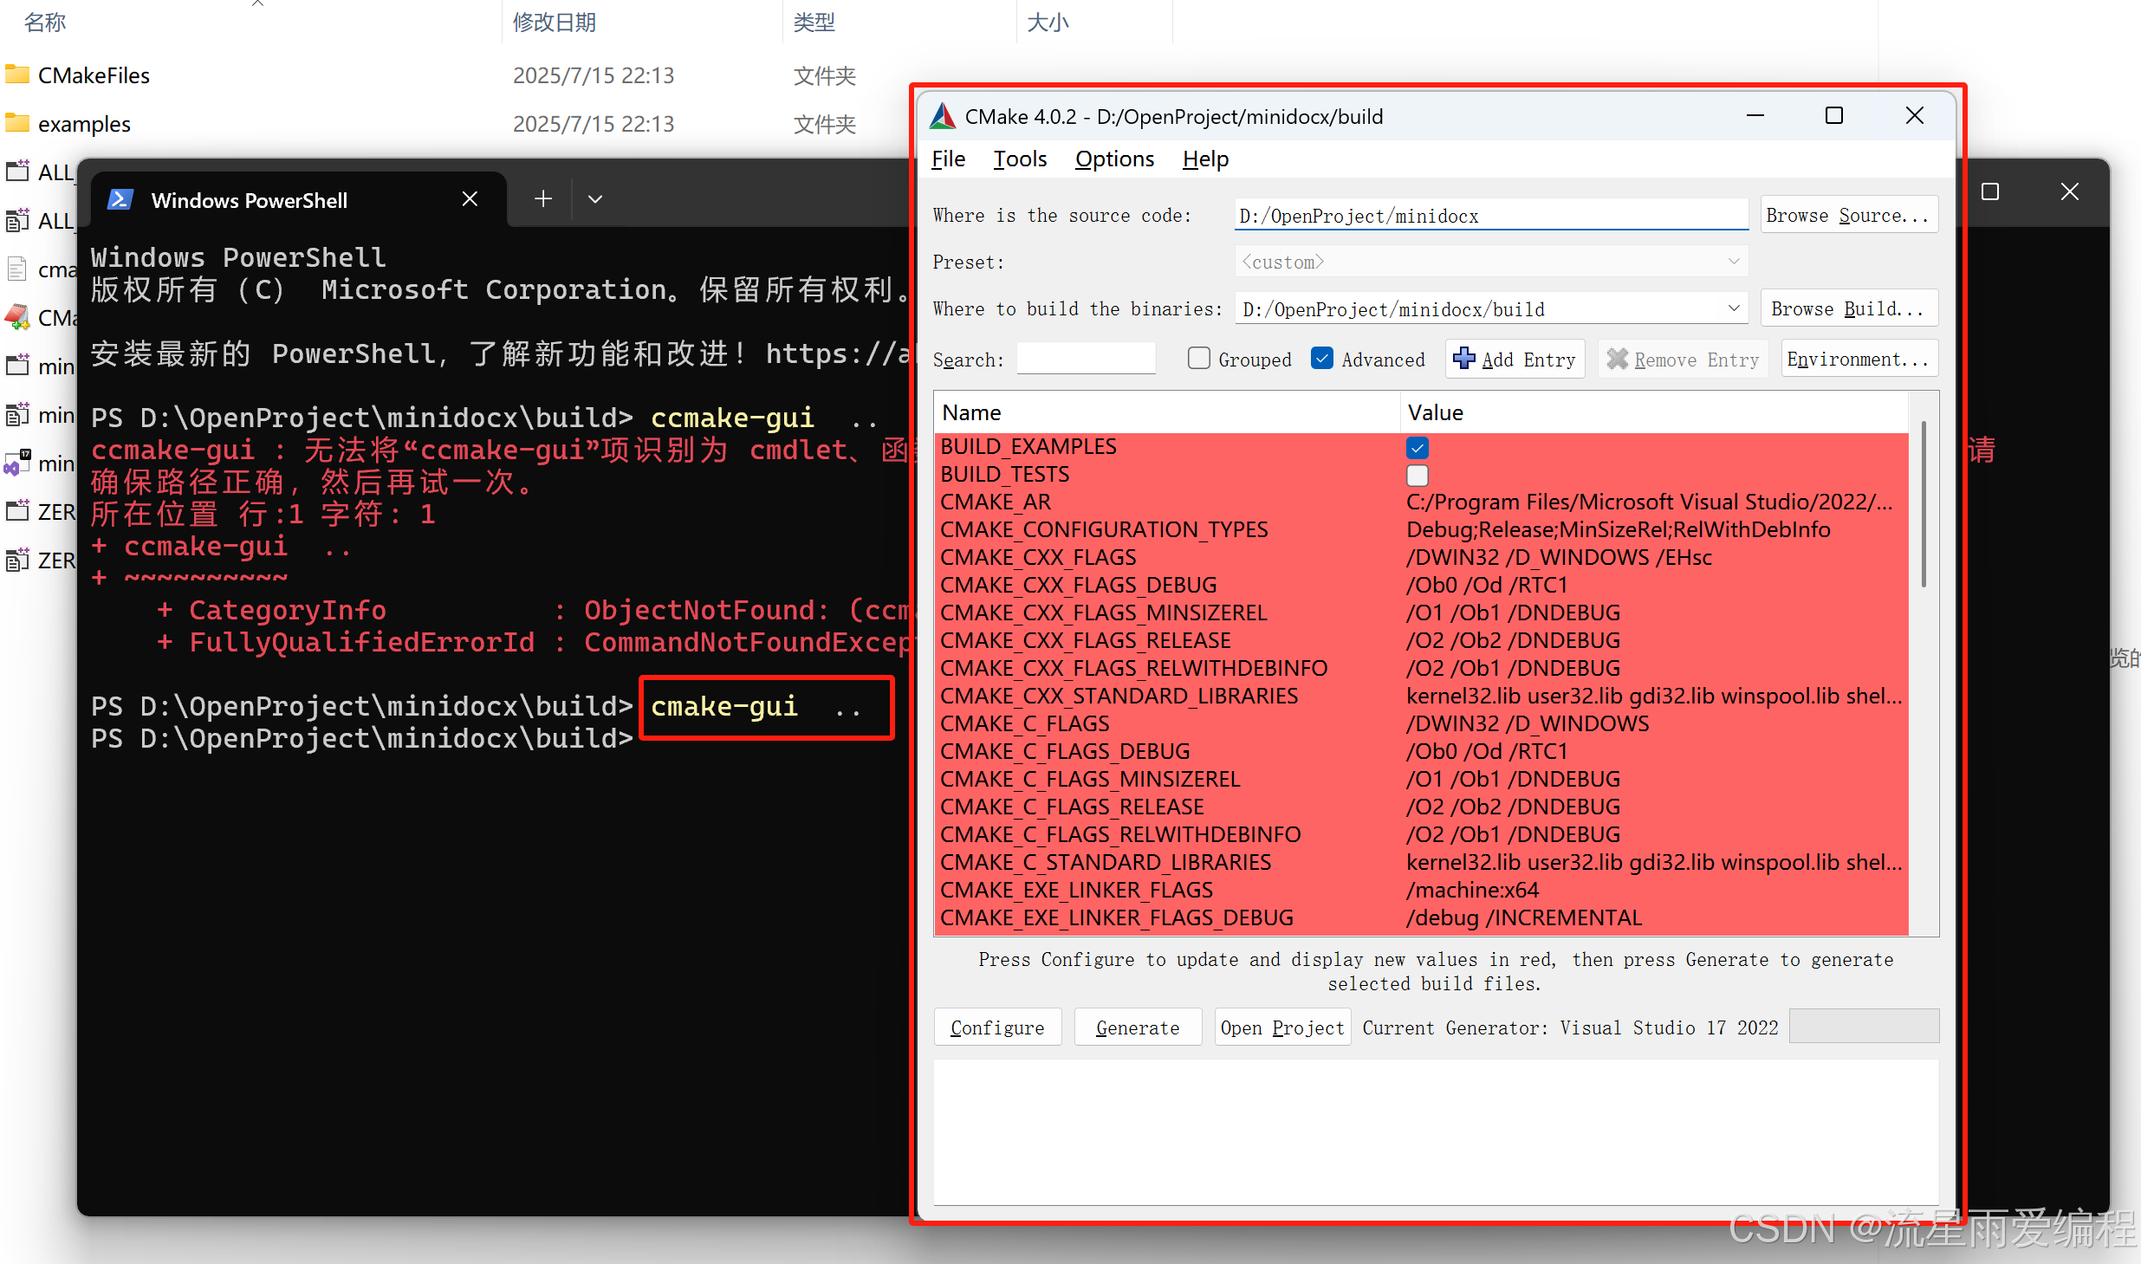Click the Open Project button
Image resolution: width=2141 pixels, height=1264 pixels.
click(1282, 1027)
